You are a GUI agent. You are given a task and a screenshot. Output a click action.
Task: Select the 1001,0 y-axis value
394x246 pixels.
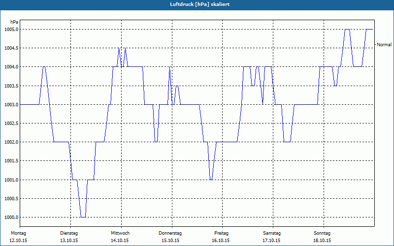(x=11, y=180)
